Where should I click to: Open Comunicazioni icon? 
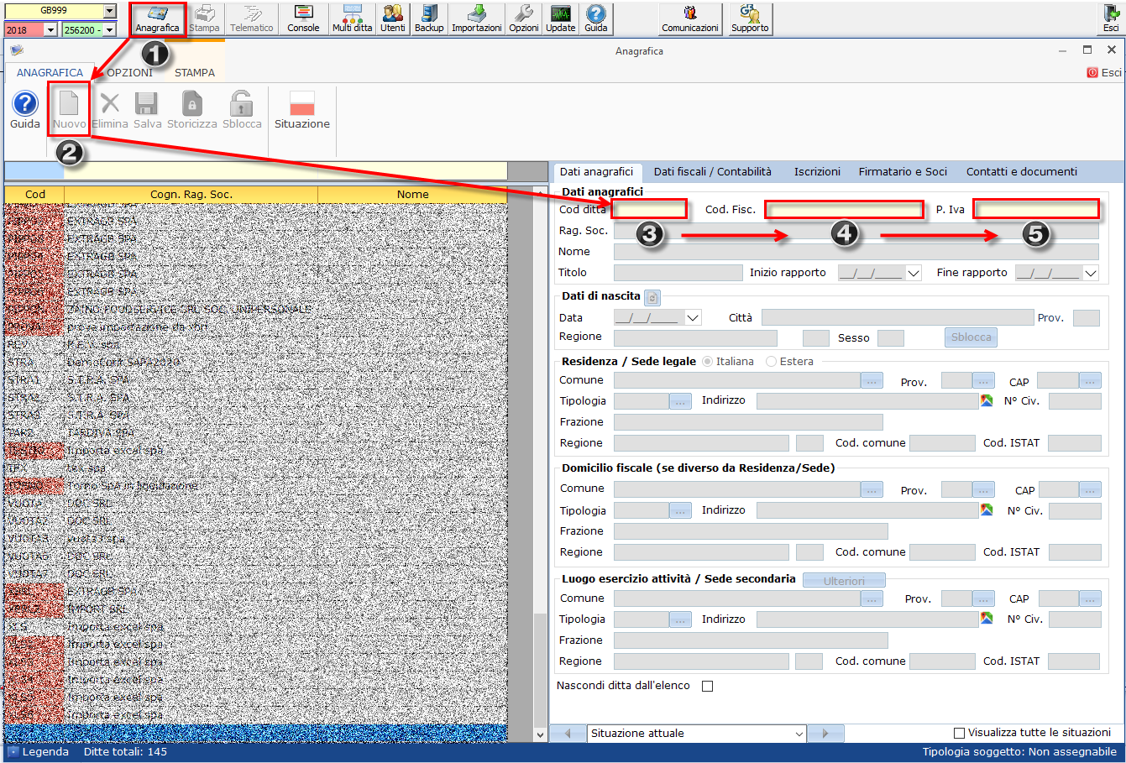pyautogui.click(x=690, y=18)
